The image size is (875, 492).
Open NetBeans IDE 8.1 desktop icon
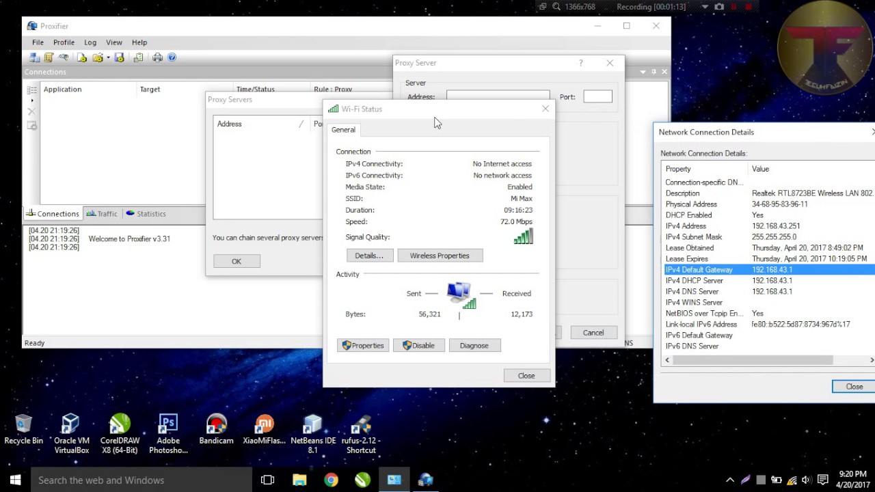[x=312, y=434]
